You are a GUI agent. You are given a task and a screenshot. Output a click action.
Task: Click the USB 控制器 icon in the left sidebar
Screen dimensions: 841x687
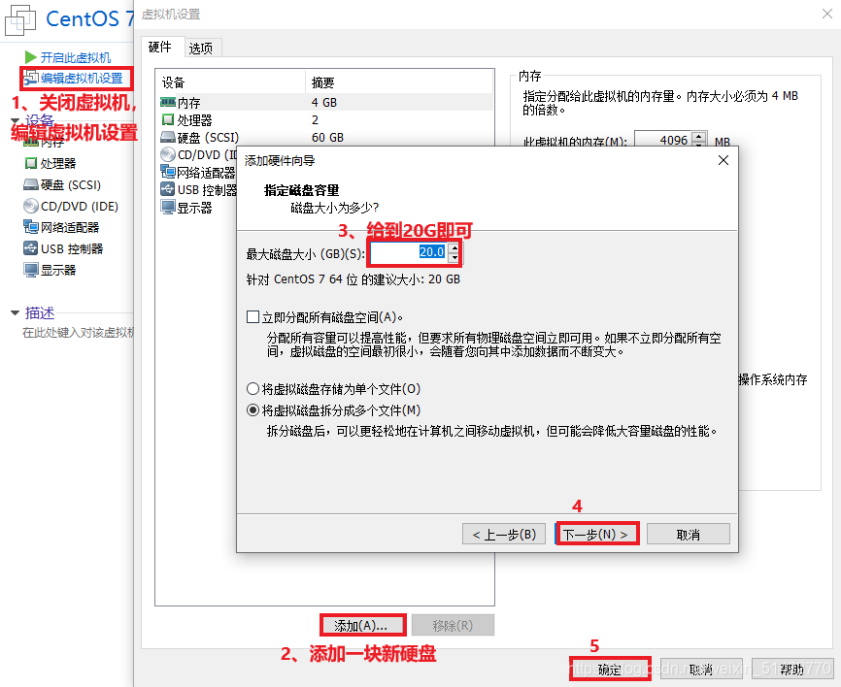[31, 248]
